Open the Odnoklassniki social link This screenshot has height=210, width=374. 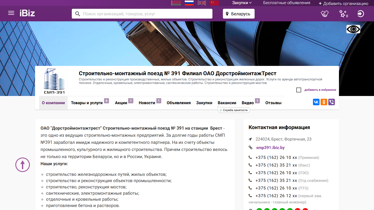click(x=324, y=102)
